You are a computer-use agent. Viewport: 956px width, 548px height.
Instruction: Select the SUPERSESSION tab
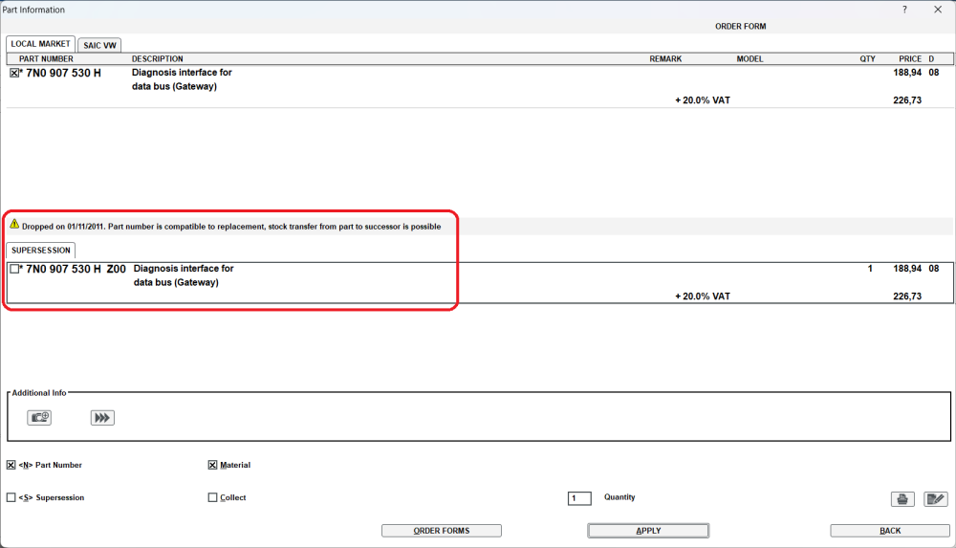41,251
